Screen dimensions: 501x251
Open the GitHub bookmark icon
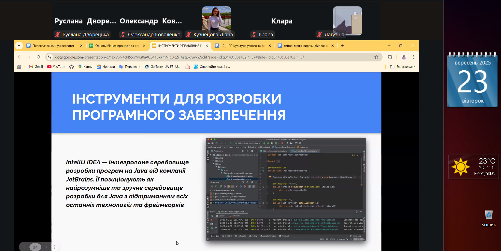tap(71, 67)
